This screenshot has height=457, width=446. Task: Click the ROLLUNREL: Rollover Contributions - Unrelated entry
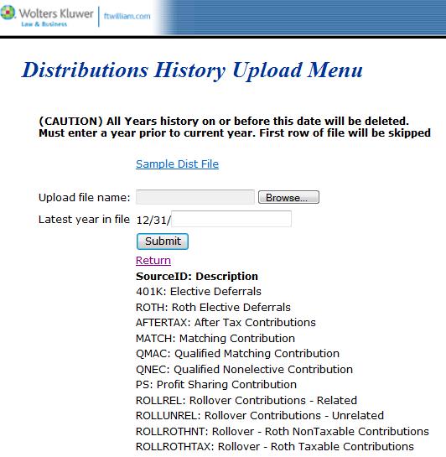(260, 416)
